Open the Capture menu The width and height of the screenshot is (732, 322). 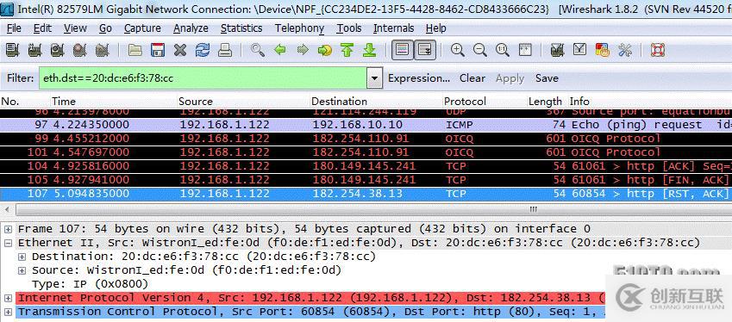coord(142,28)
